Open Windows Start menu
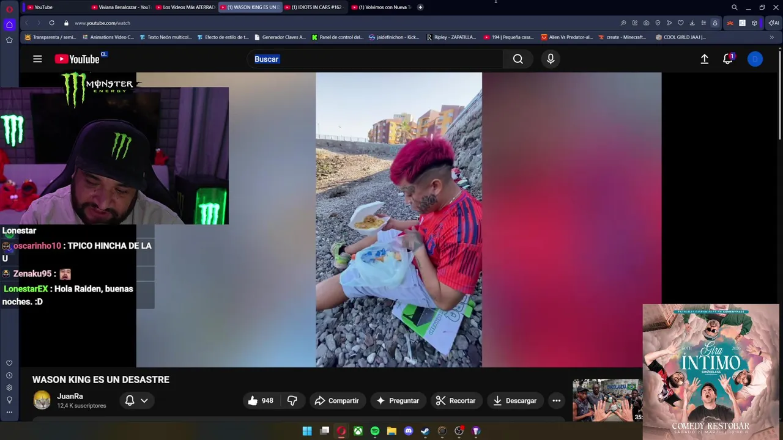 307,431
